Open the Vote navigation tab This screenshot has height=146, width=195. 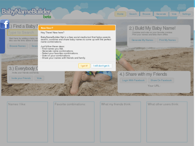(174, 14)
